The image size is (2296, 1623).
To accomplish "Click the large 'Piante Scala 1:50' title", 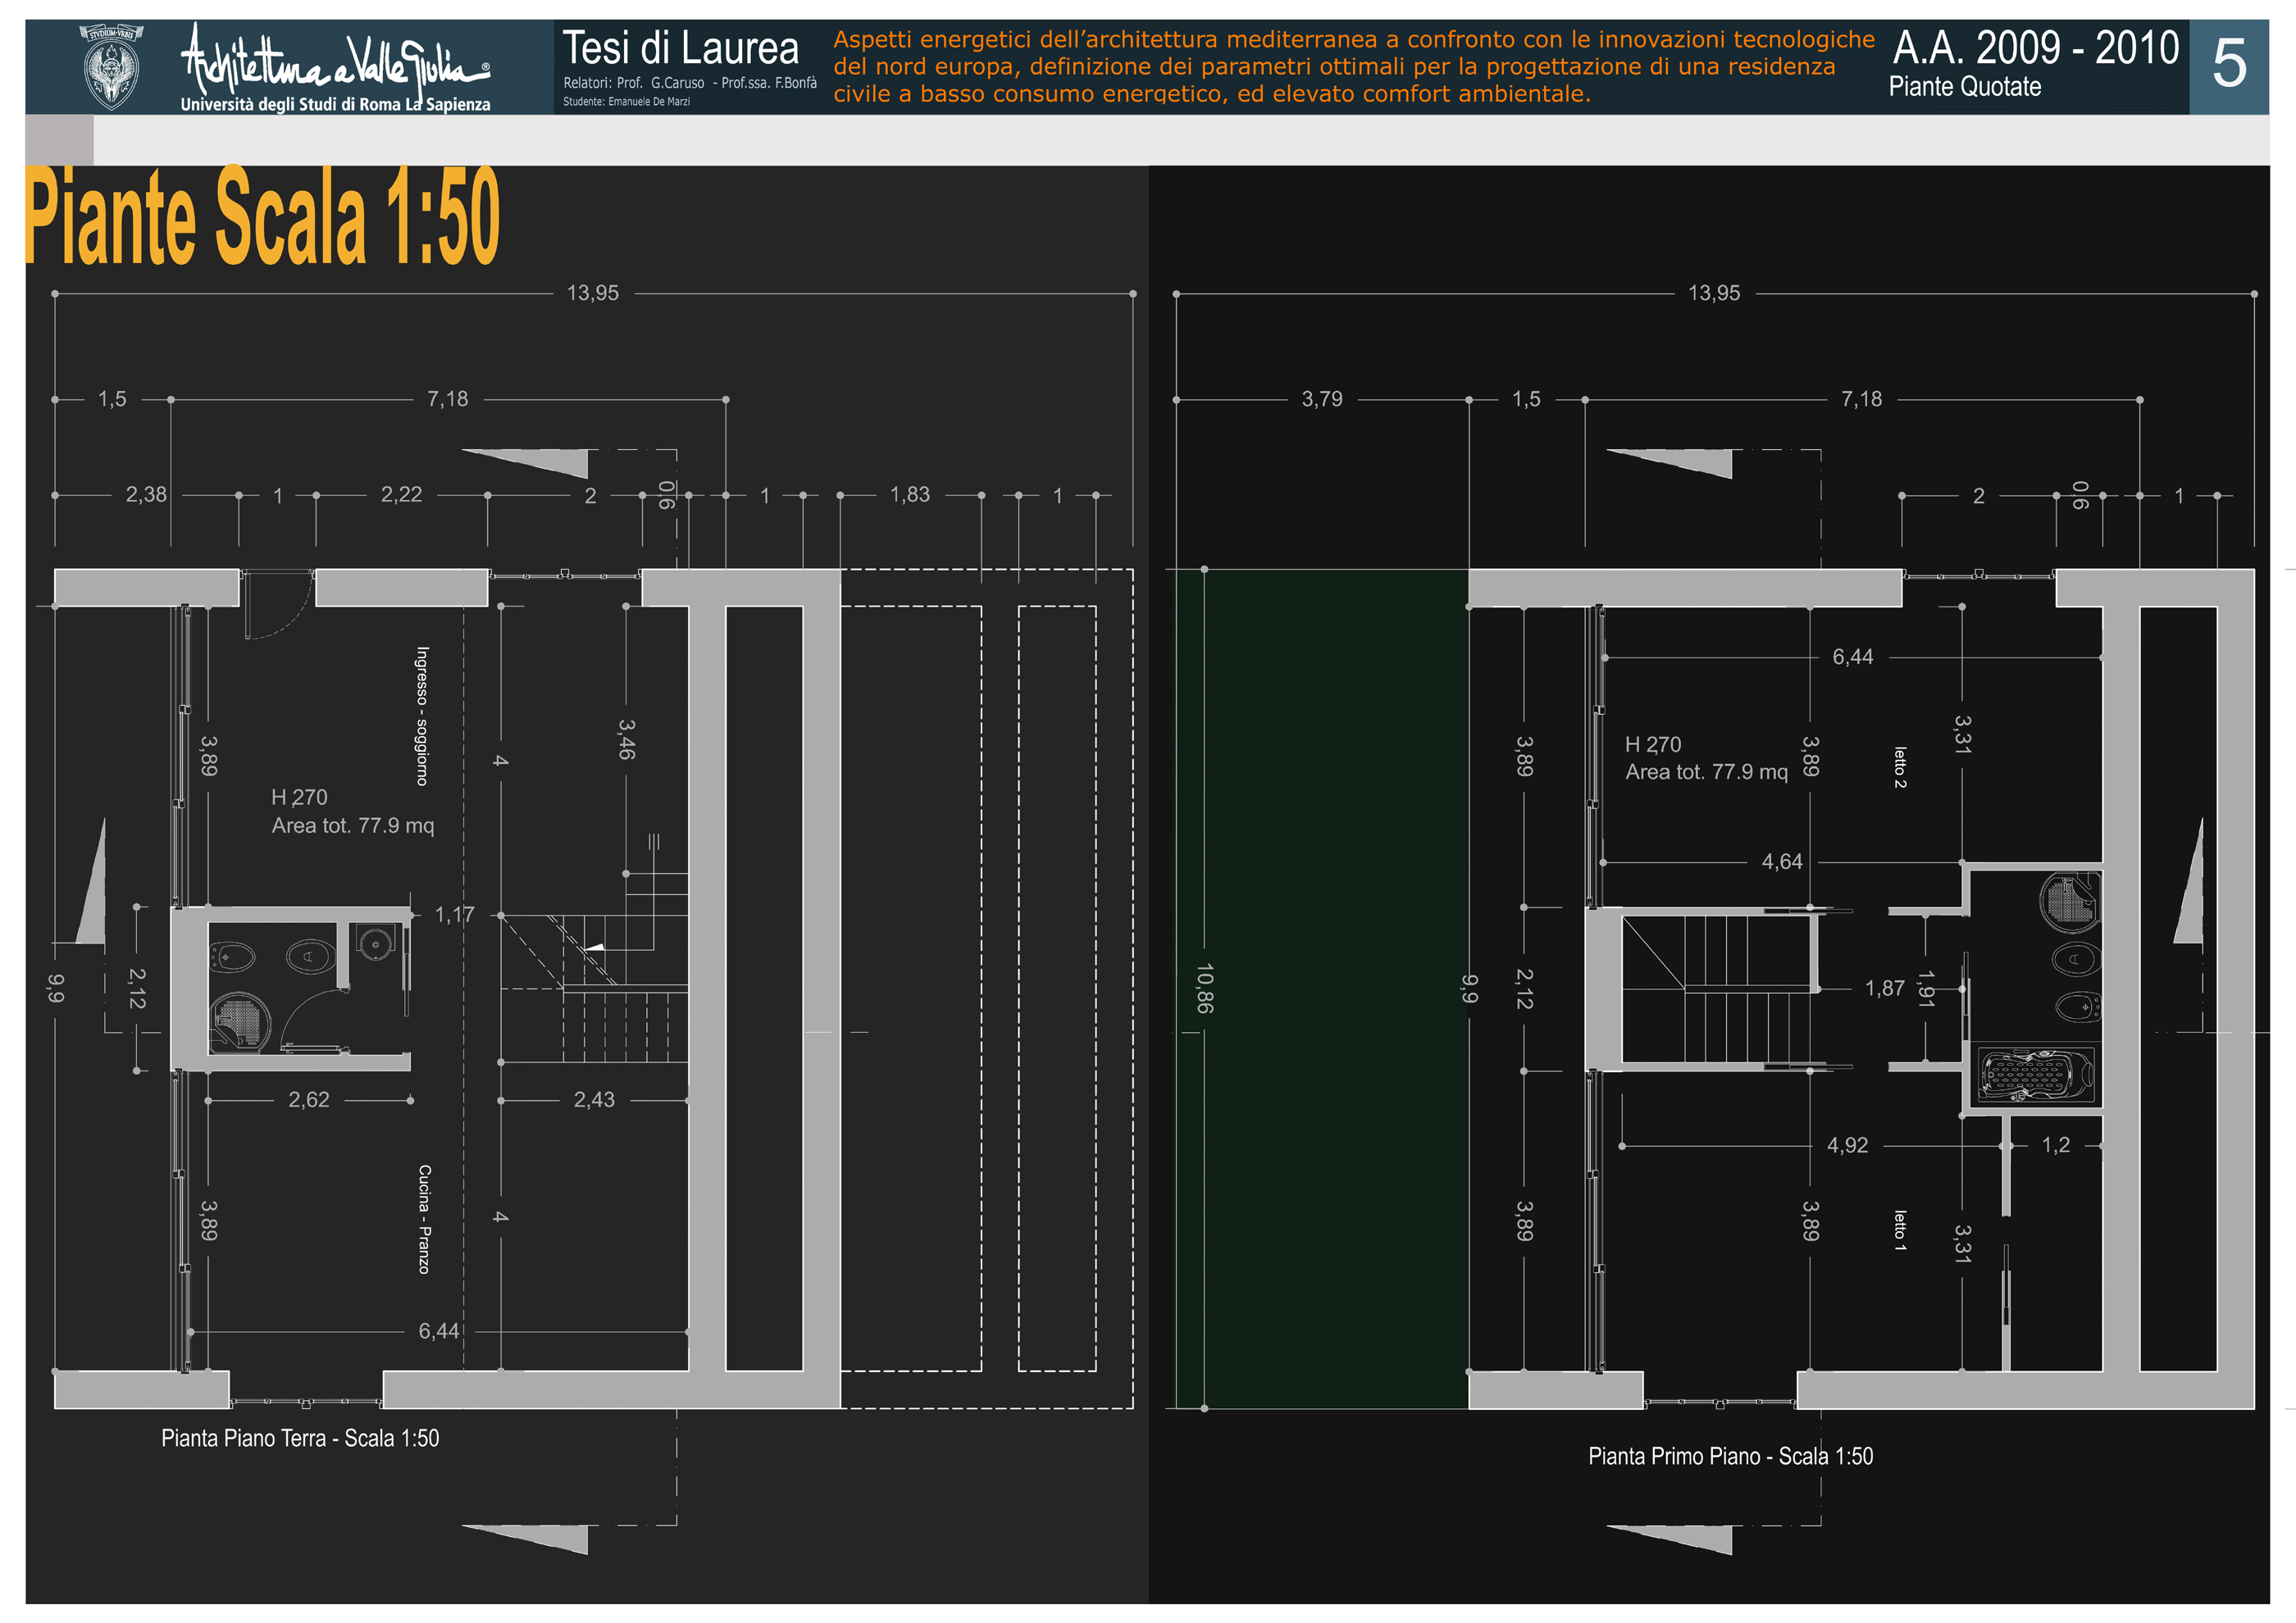I will click(x=262, y=216).
